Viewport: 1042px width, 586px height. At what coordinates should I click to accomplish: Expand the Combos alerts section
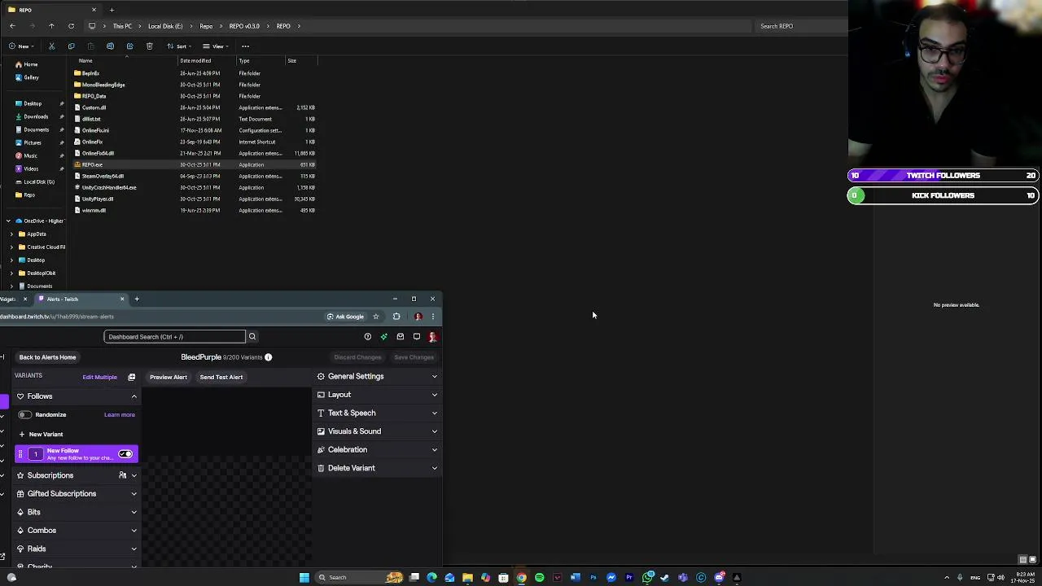[x=134, y=531]
